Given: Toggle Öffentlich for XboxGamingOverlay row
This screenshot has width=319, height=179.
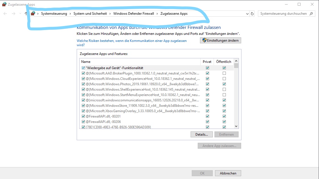Looking at the screenshot, I should [224, 111].
